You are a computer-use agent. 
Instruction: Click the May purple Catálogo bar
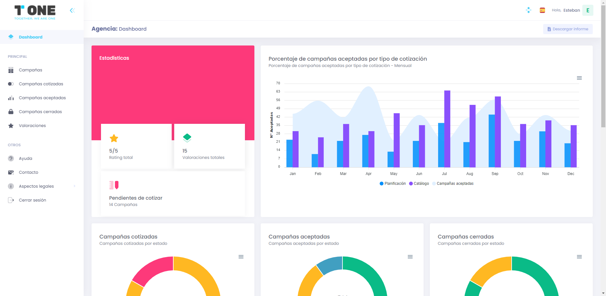point(397,140)
